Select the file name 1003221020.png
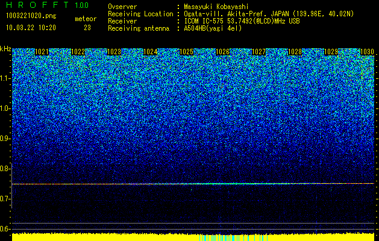Image resolution: width=379 pixels, height=241 pixels. pos(31,16)
